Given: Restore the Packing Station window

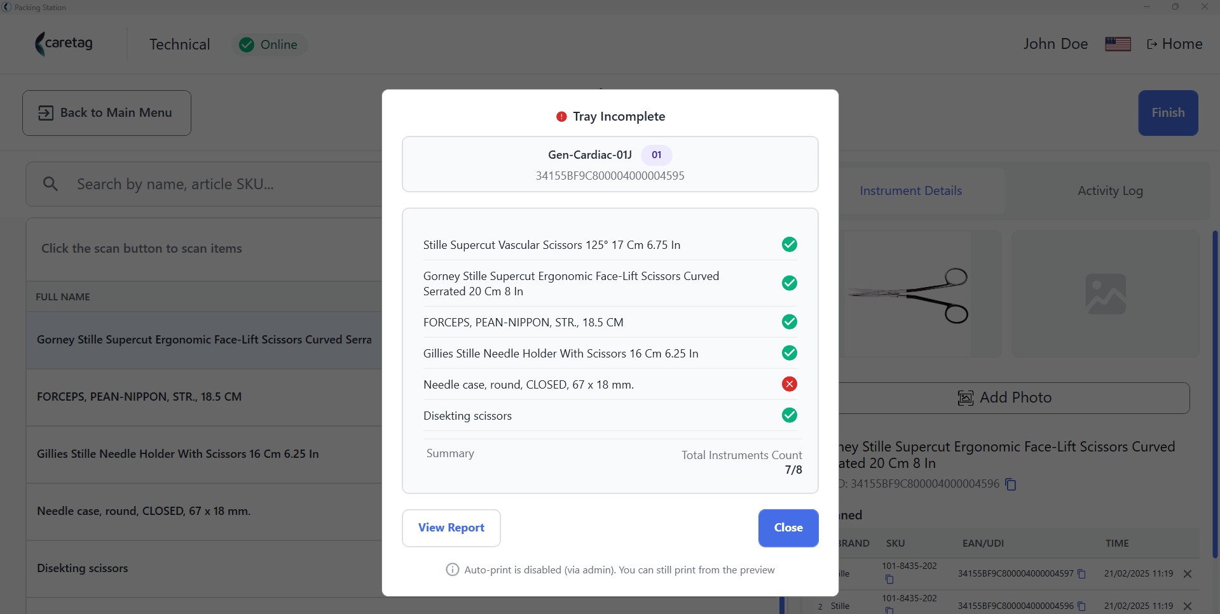Looking at the screenshot, I should click(1175, 7).
